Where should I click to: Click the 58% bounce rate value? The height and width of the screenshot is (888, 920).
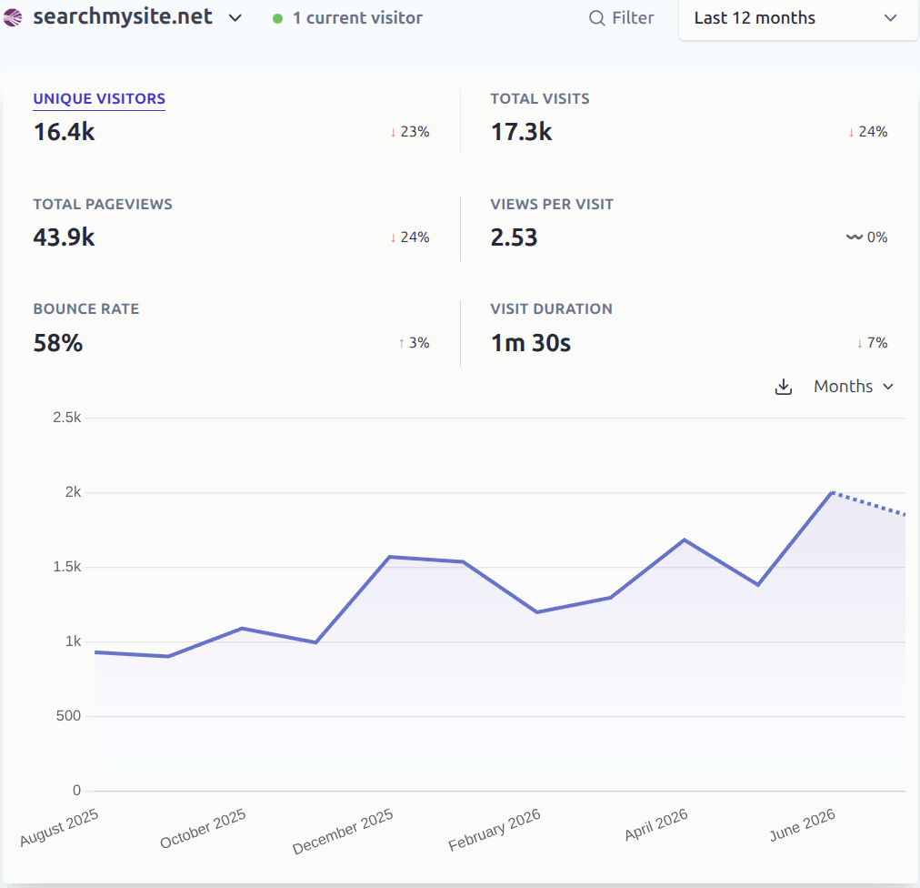click(58, 343)
